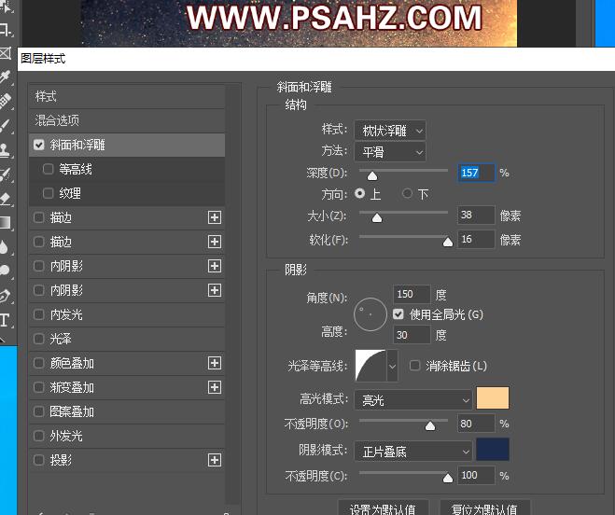Select the 颜色叠加 effect row label
Image resolution: width=615 pixels, height=515 pixels.
(x=72, y=363)
